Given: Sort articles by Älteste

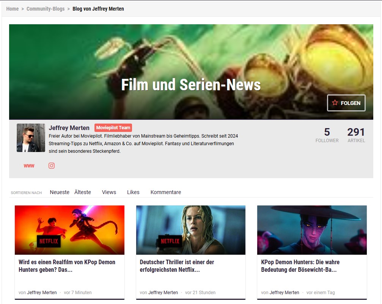Looking at the screenshot, I should pos(83,192).
